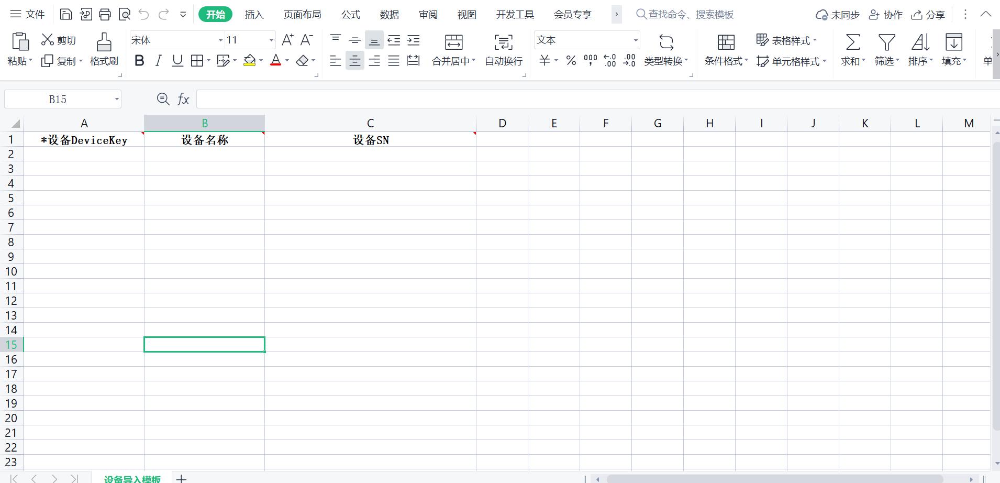Open the font name dropdown (宋体)
Screen dimensions: 1000x483
[220, 40]
